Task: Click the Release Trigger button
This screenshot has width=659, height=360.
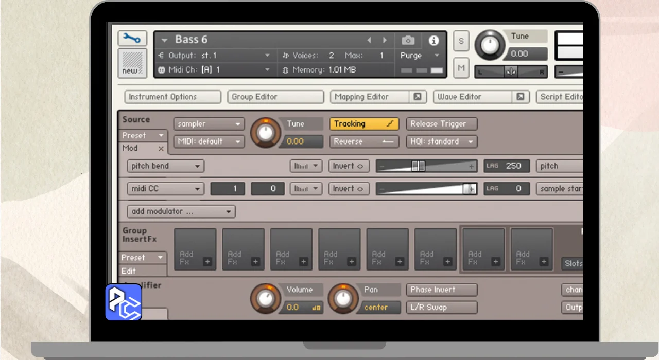Action: (441, 124)
